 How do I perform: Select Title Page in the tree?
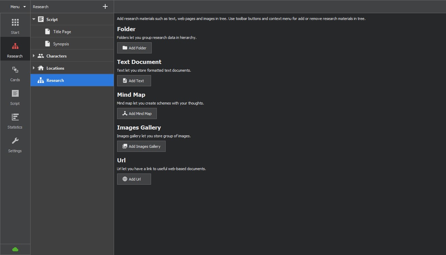point(62,32)
